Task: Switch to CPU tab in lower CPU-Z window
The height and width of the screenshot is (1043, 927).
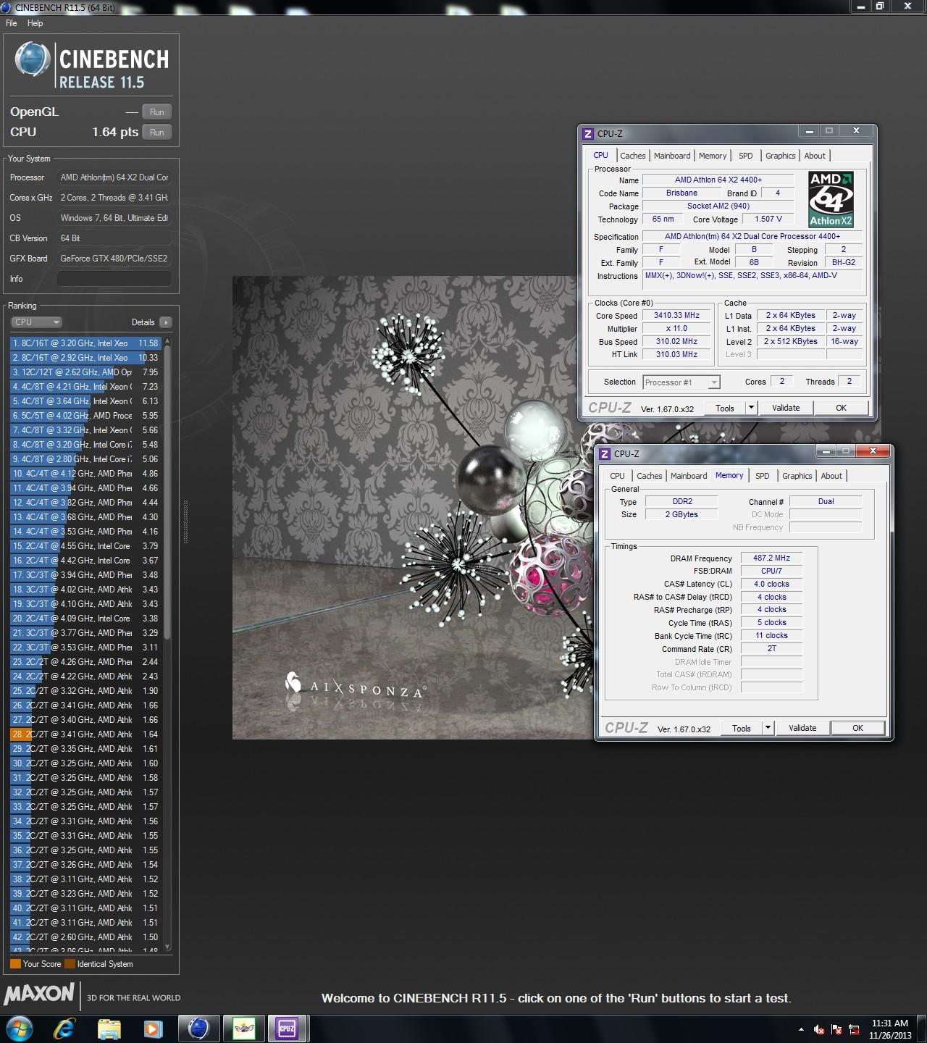Action: tap(617, 476)
